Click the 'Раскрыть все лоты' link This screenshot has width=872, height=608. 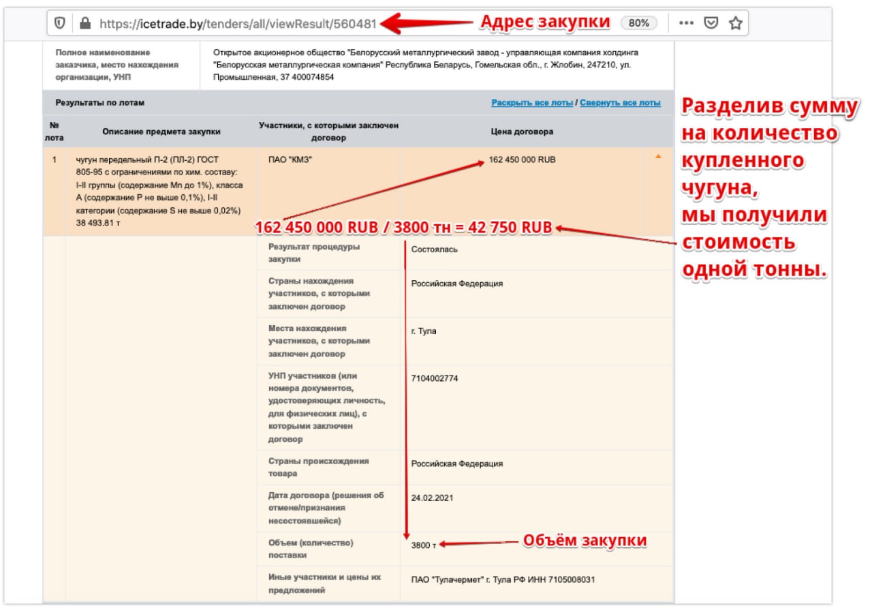click(532, 103)
